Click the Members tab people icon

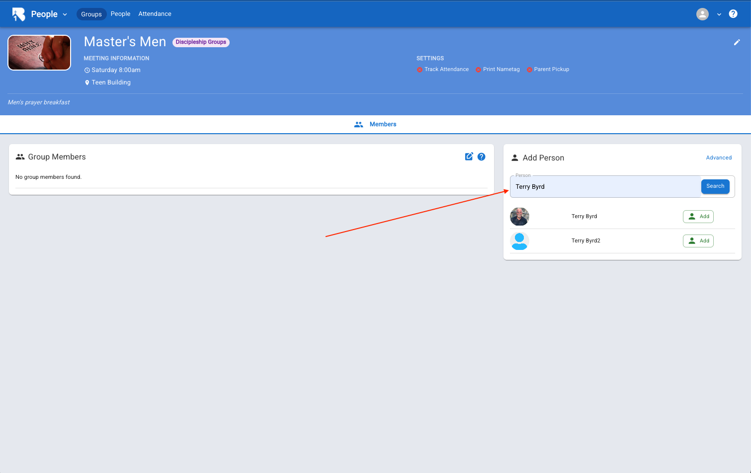coord(358,124)
